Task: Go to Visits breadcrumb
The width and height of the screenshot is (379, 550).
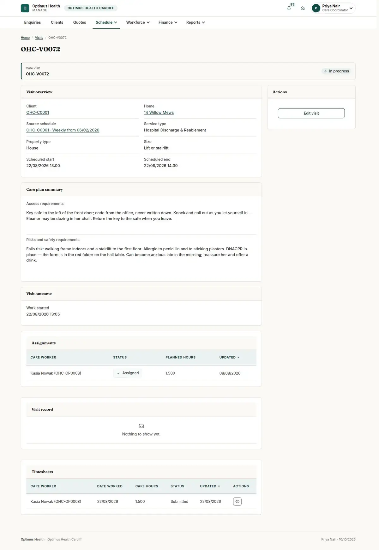Action: pos(39,38)
